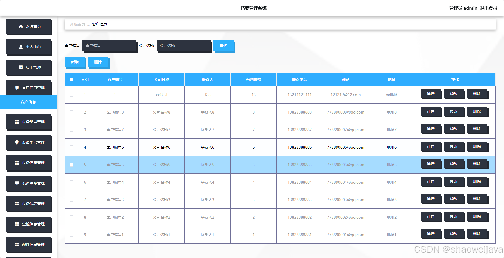Select the 客户信息 submenu item
504x258 pixels.
28,102
